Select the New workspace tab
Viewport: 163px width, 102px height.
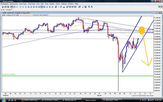pyautogui.click(x=7, y=10)
